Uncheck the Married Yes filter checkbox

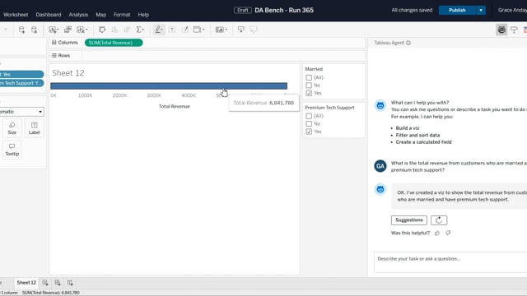pyautogui.click(x=309, y=93)
